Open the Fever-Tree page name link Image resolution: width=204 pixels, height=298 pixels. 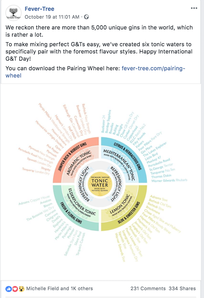(39, 9)
